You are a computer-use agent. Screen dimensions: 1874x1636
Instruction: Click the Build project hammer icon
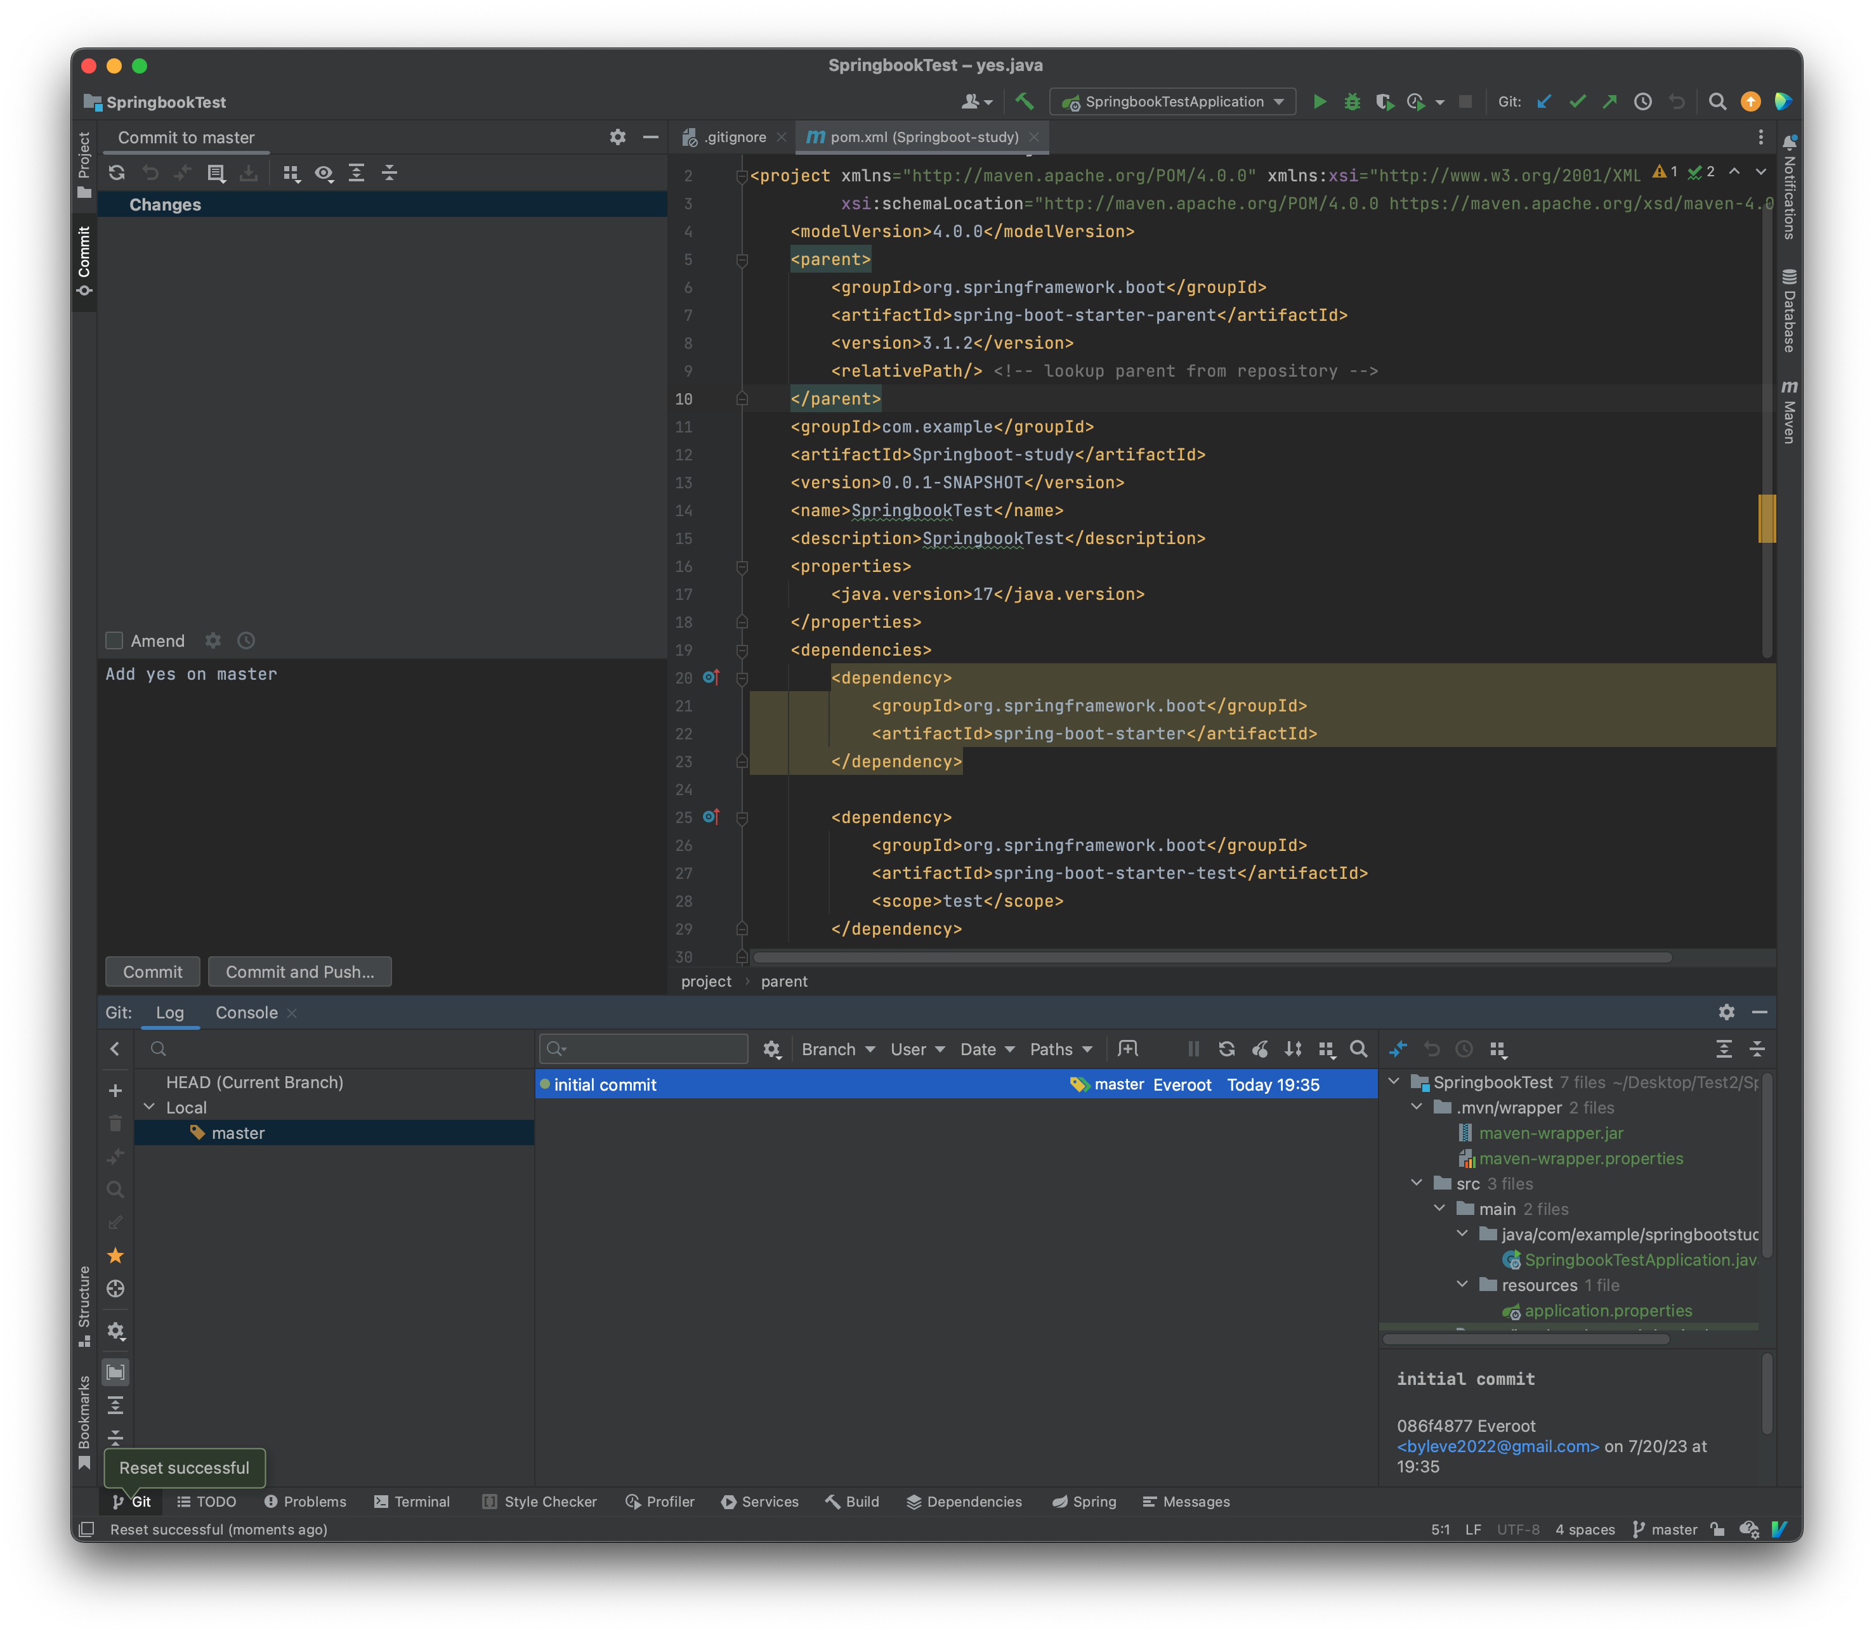click(x=1025, y=102)
